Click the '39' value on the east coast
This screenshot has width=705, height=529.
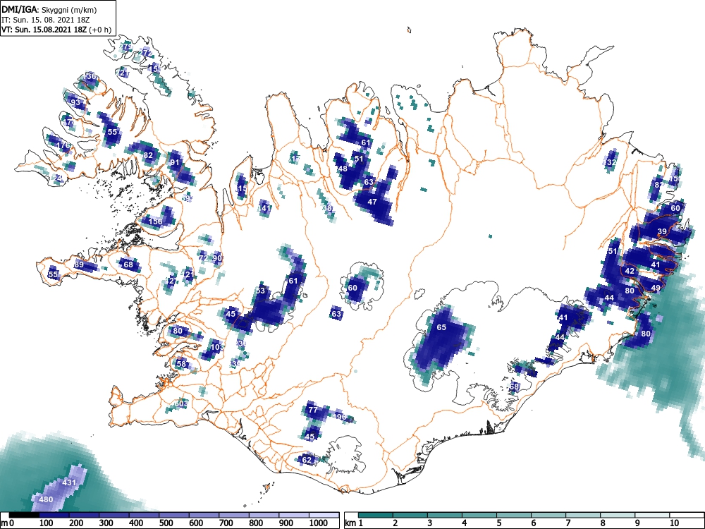point(662,231)
